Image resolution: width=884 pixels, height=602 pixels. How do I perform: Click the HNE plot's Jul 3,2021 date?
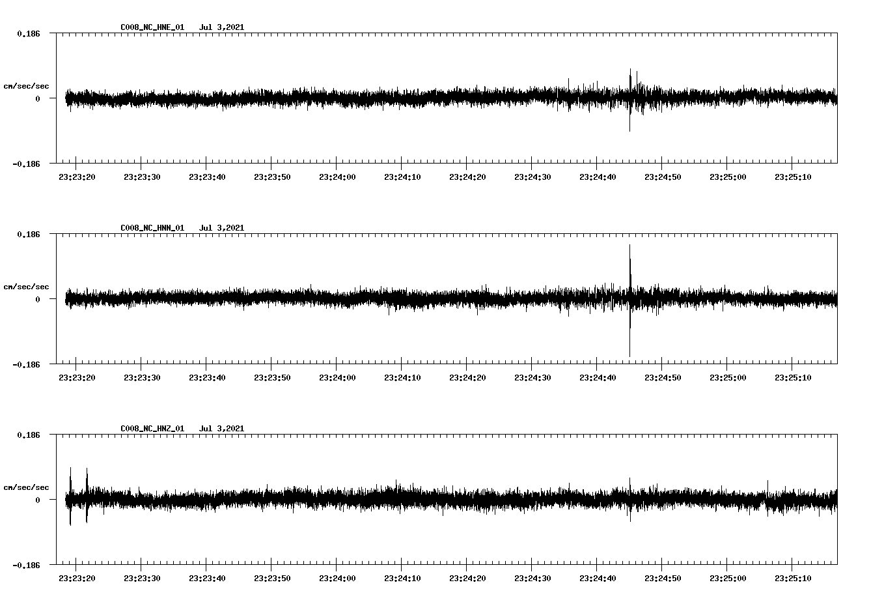pyautogui.click(x=222, y=27)
